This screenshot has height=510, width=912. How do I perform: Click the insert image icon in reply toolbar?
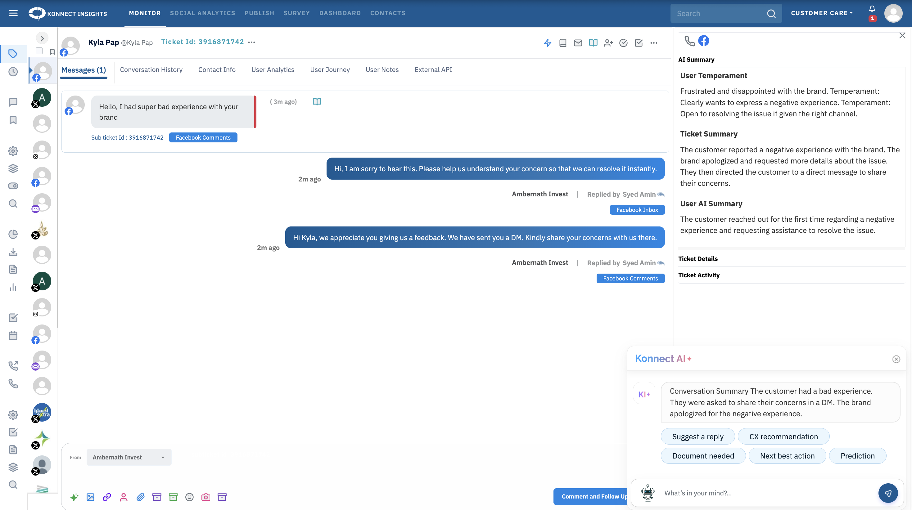pos(91,497)
